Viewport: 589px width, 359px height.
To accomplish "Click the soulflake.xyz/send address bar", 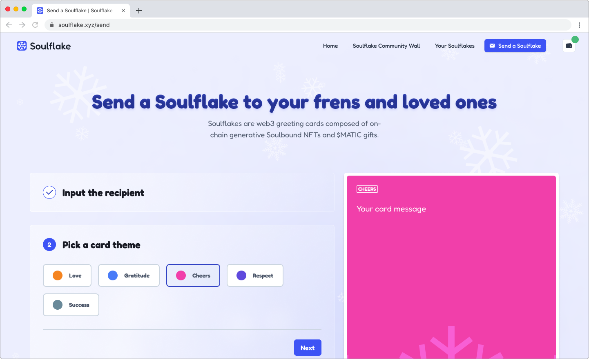I will coord(308,25).
